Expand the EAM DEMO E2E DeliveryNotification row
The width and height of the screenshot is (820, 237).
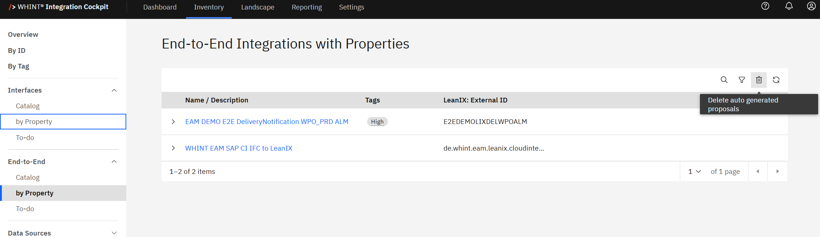click(x=173, y=122)
